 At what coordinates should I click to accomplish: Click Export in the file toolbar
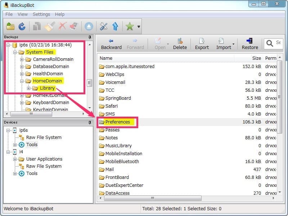point(202,44)
